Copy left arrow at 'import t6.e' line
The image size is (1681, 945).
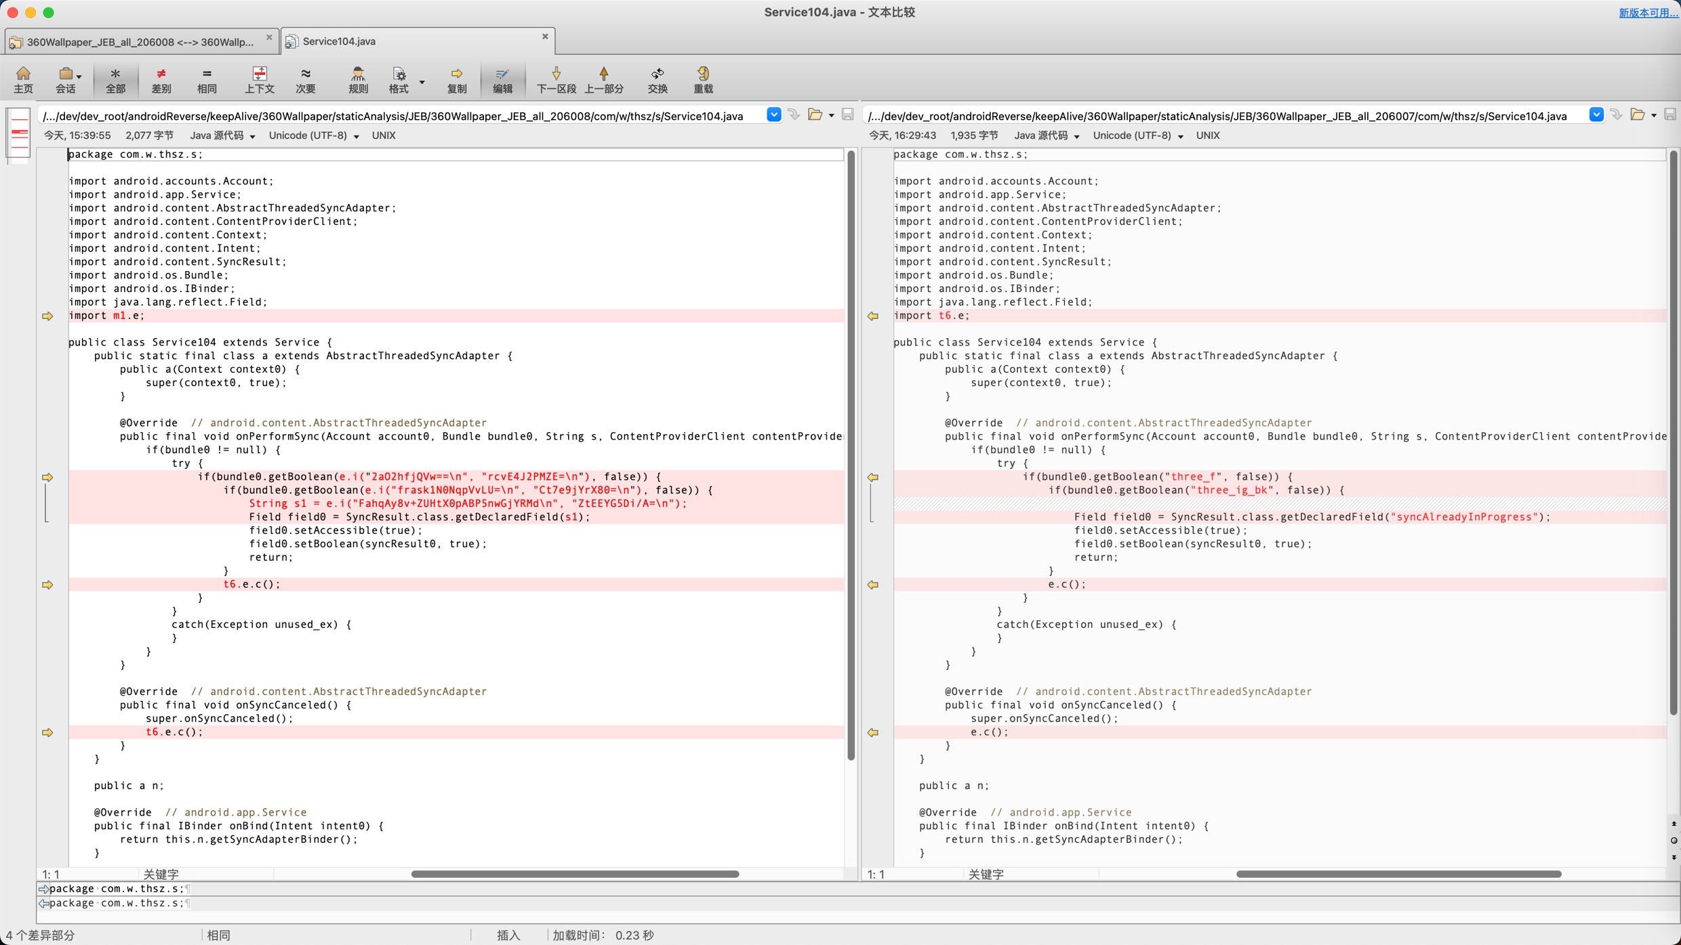873,316
